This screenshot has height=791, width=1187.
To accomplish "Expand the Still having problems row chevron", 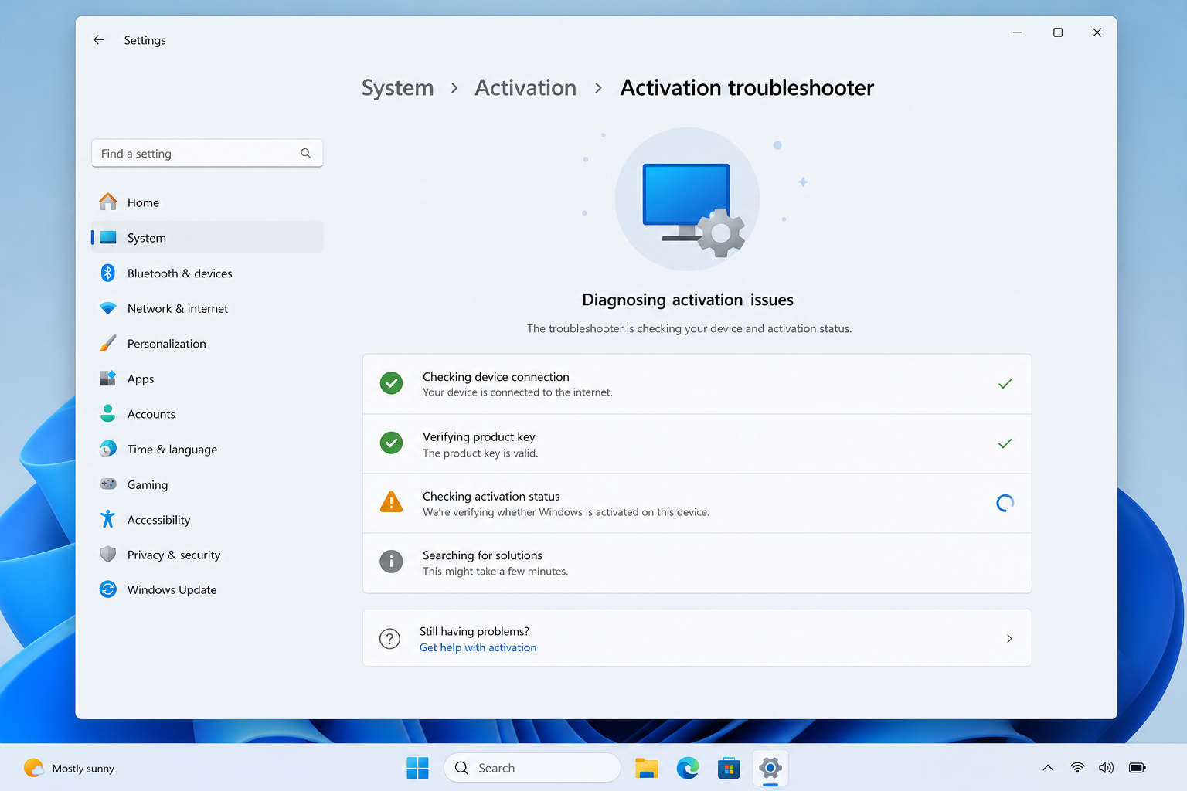I will pos(1009,639).
